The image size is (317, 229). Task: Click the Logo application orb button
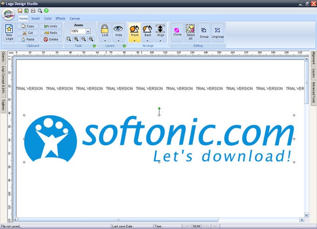tap(8, 14)
